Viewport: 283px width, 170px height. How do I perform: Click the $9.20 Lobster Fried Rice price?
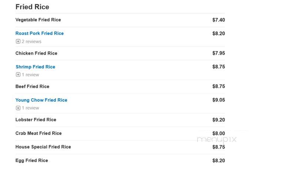pos(219,120)
